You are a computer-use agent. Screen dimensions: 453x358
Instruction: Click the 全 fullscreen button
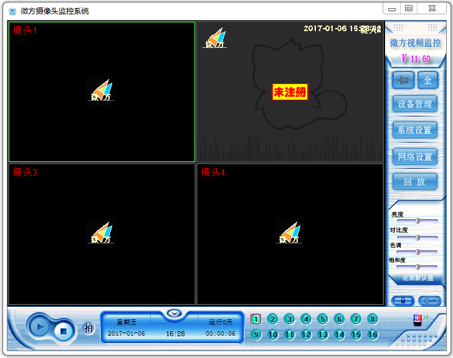pyautogui.click(x=427, y=80)
